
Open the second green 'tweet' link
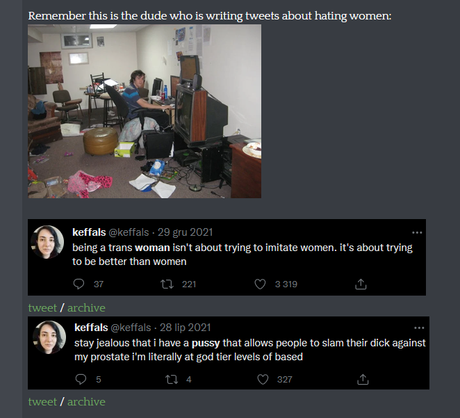42,401
